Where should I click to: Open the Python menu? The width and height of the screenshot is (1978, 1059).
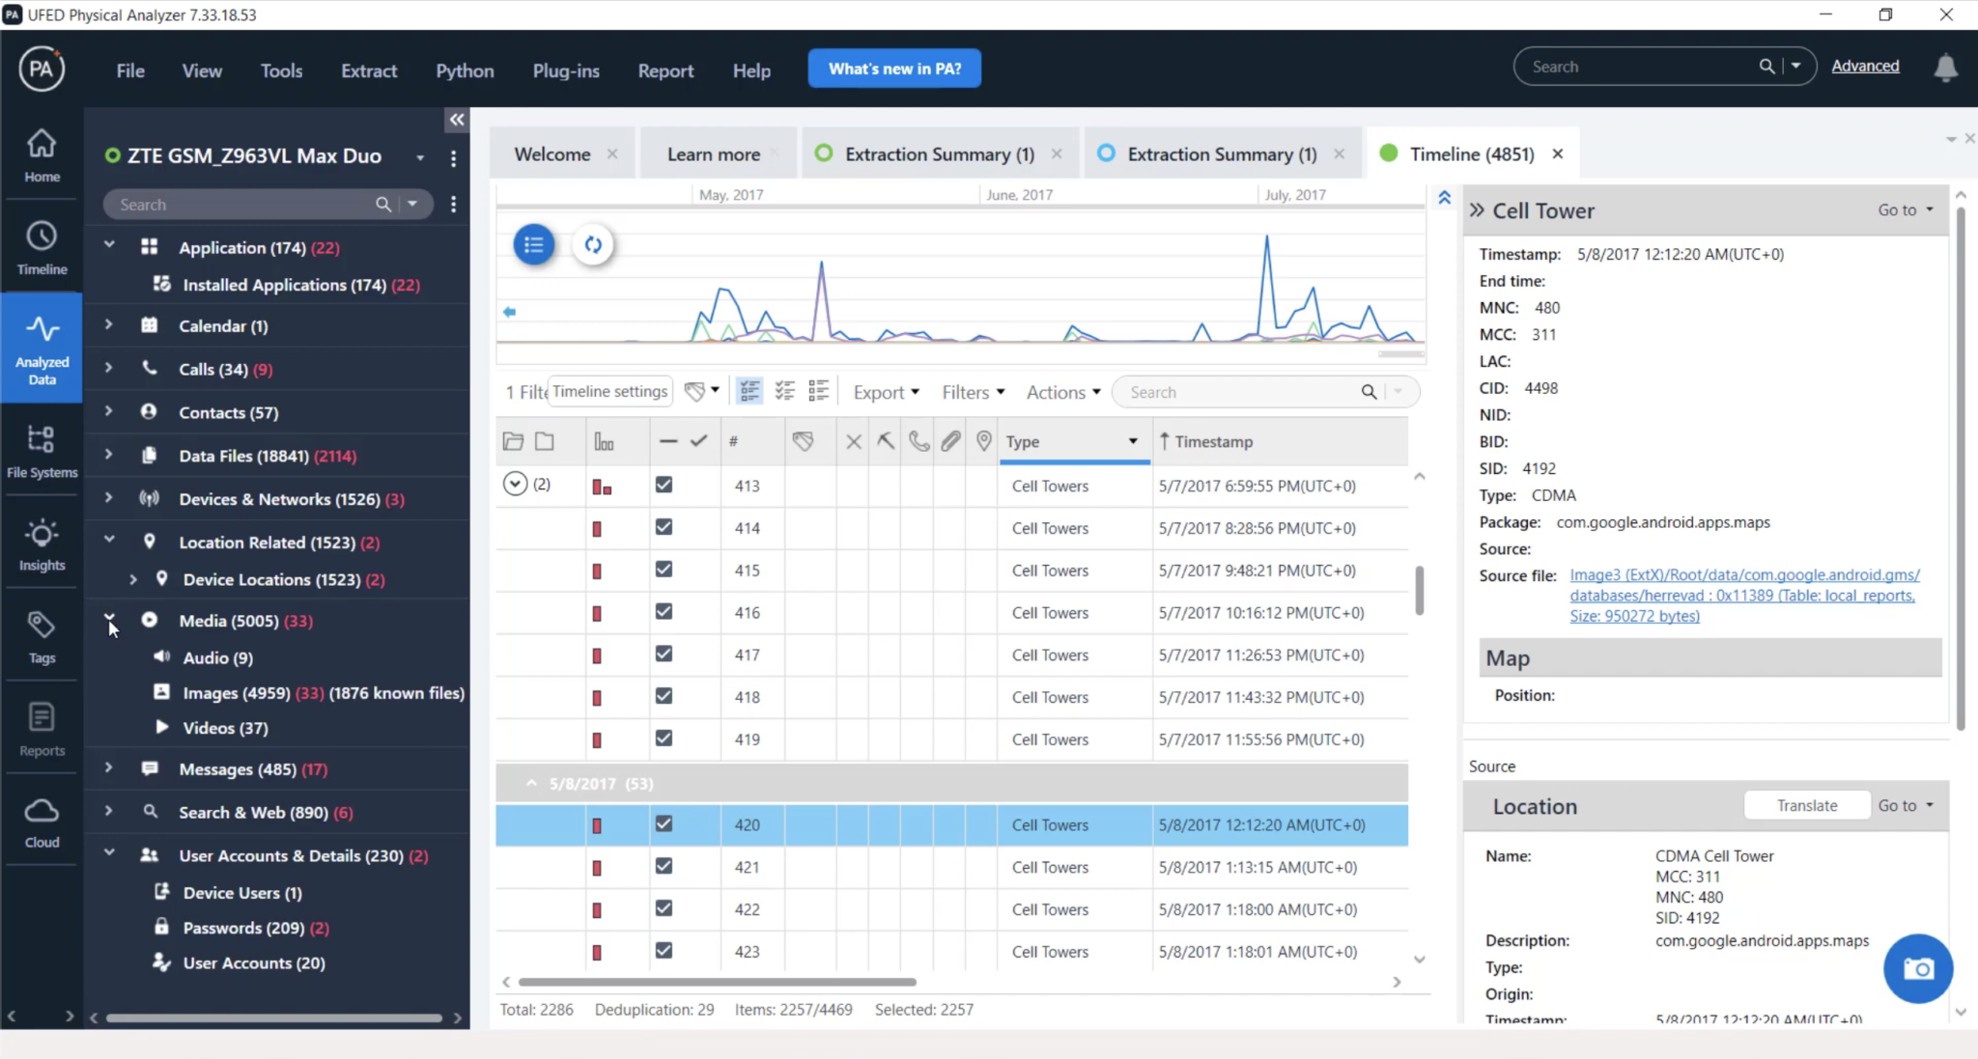point(464,70)
